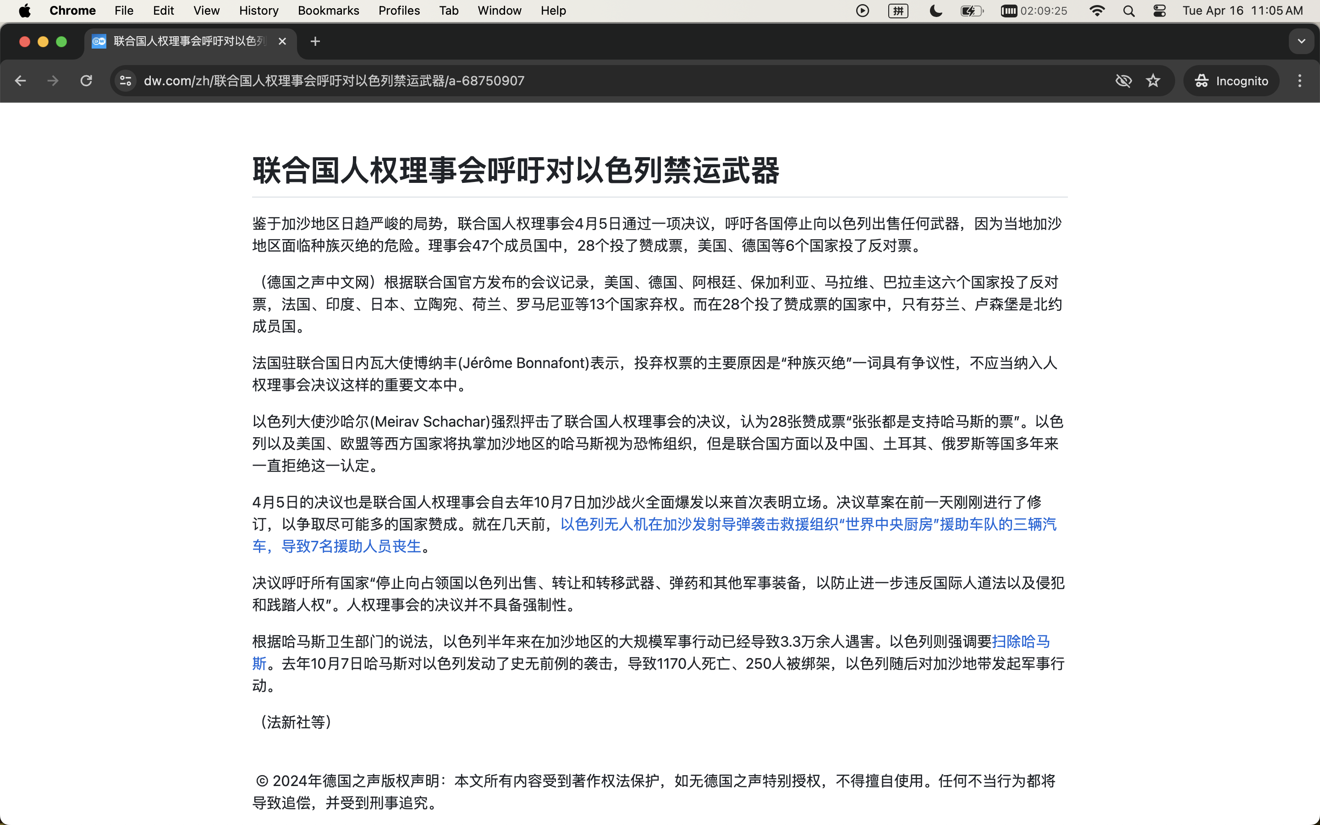1320x825 pixels.
Task: Open Chrome's three-dot menu
Action: [1299, 81]
